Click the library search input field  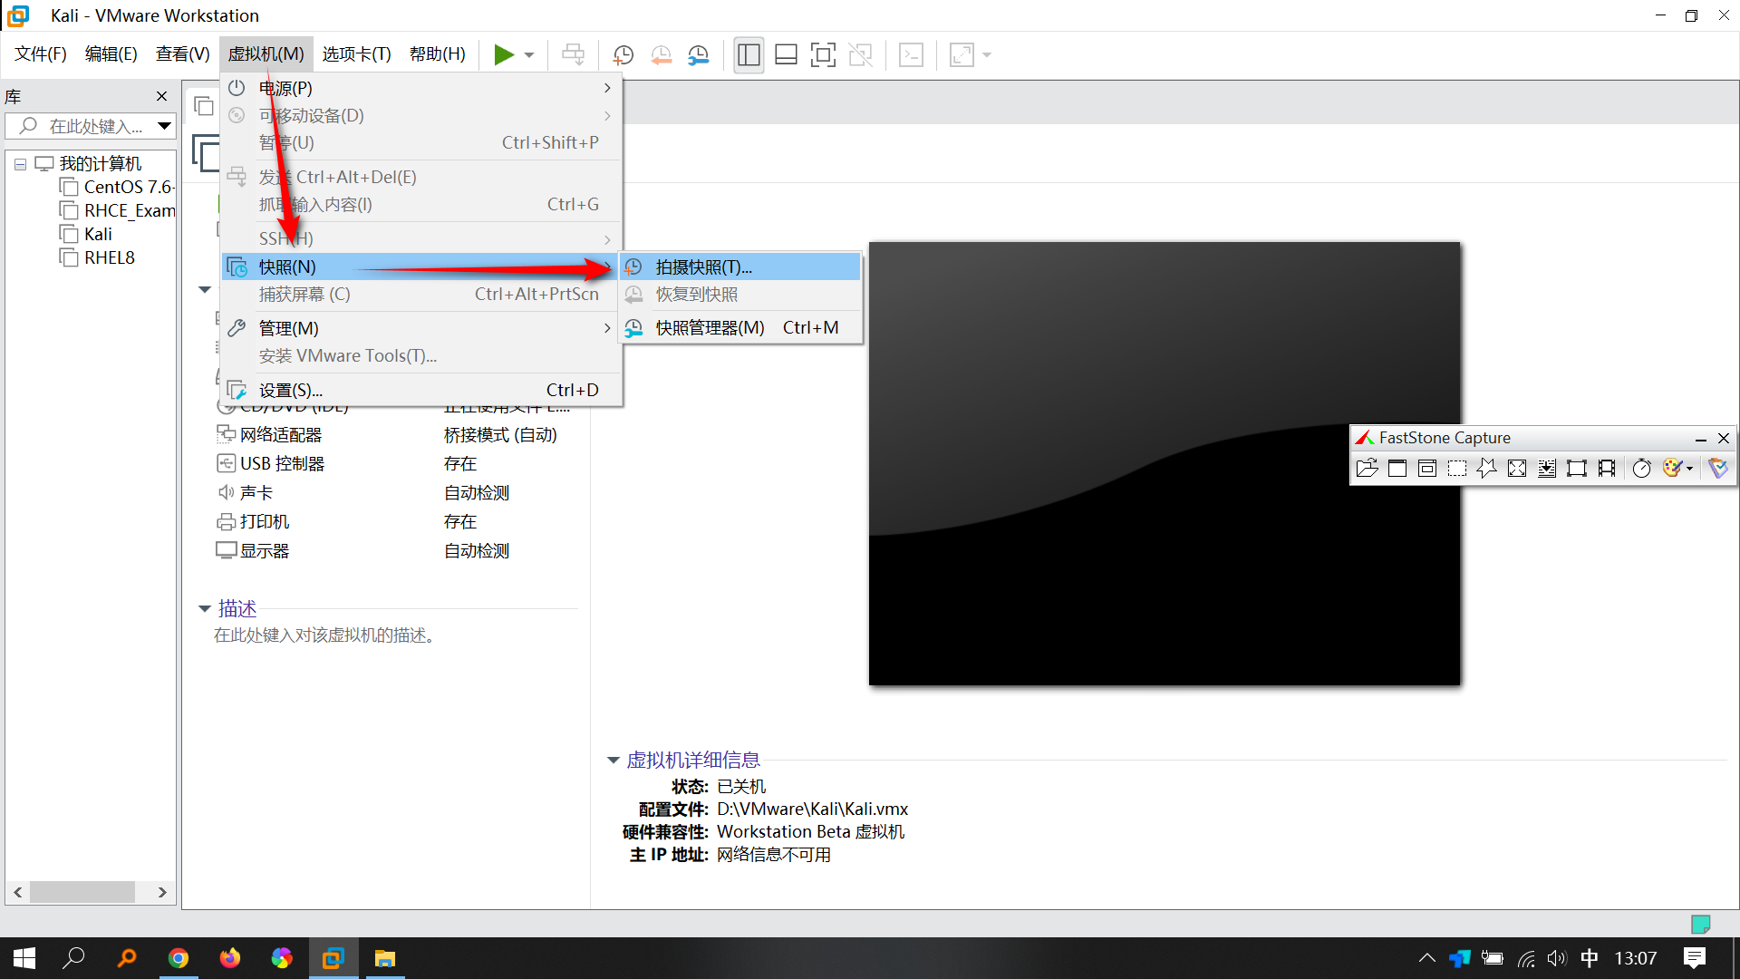point(95,127)
